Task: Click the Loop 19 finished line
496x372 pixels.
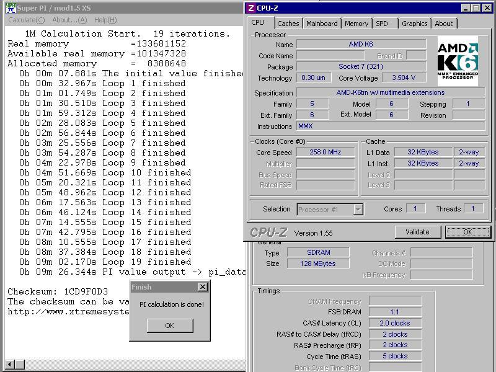Action: (x=105, y=262)
